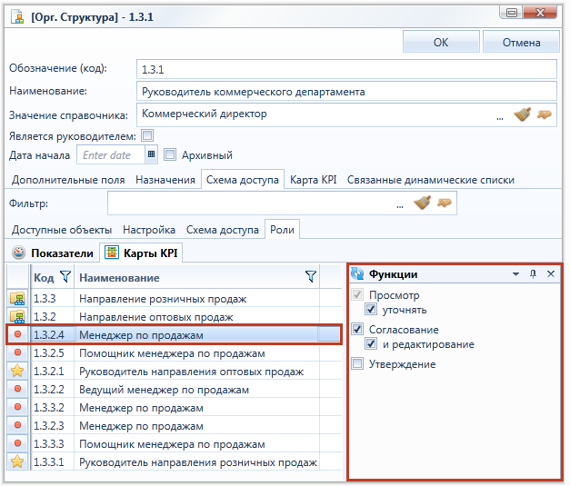Viewport: 570px width, 486px height.
Task: Pin the Функции panel
Action: point(534,273)
